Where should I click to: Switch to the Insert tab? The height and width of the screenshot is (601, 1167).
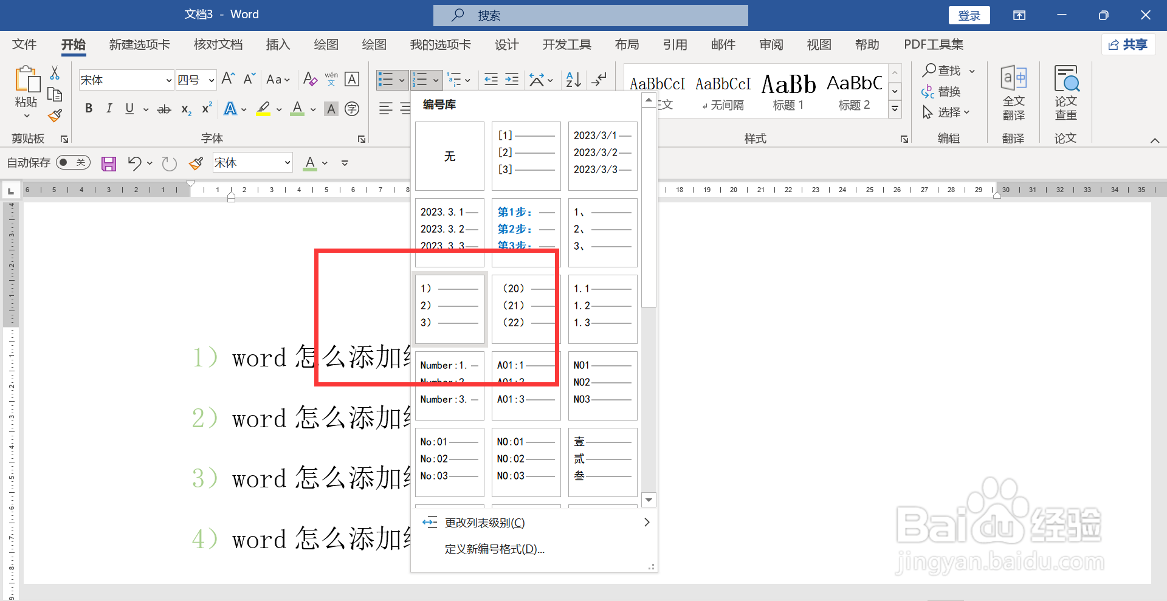point(278,44)
